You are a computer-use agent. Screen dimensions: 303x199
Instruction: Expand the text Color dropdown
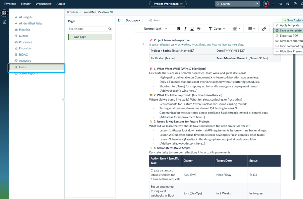click(x=217, y=29)
